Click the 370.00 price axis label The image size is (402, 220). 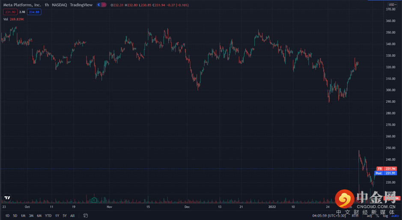click(390, 9)
